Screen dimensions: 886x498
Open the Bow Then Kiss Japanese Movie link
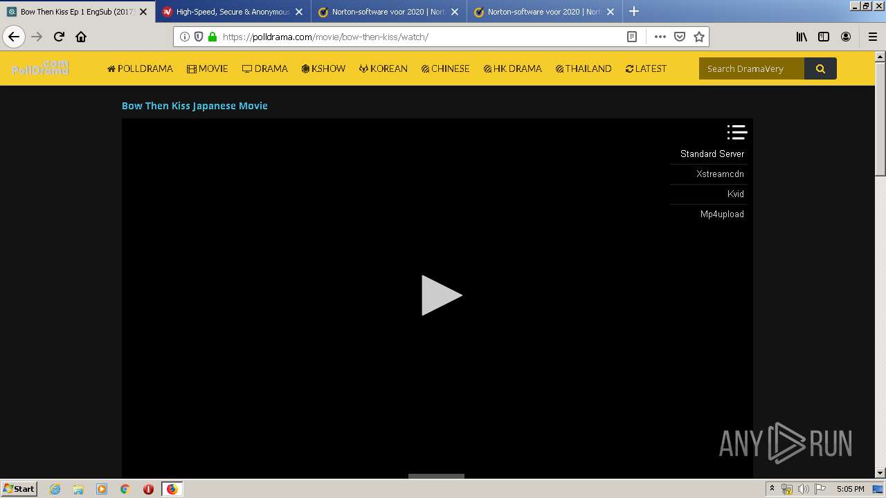195,106
